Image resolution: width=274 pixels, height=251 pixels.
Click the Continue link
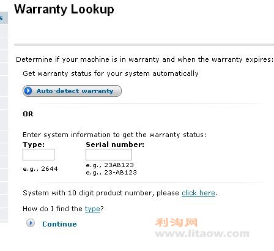59,224
